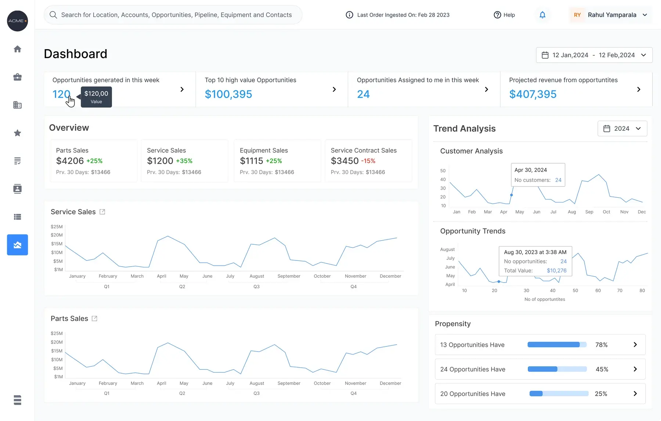Click the 24 assigned opportunities value
This screenshot has height=421, width=661.
click(363, 94)
